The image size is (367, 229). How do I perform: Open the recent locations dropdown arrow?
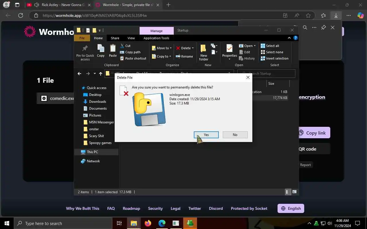(95, 74)
